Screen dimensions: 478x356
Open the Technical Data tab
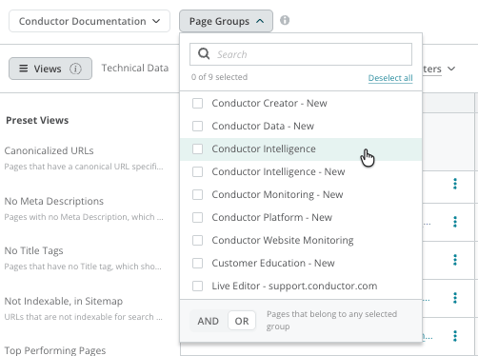(135, 68)
